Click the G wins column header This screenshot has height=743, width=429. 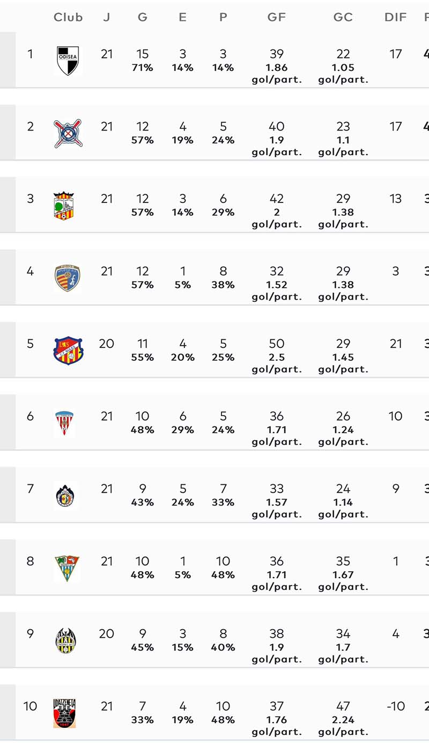(142, 17)
